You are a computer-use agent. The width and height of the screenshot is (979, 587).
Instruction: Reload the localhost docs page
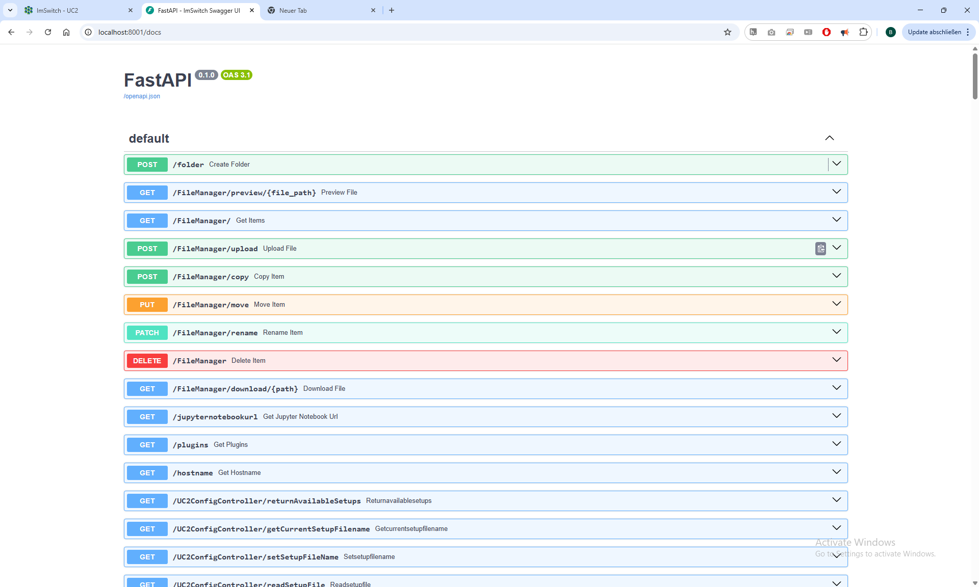(48, 32)
